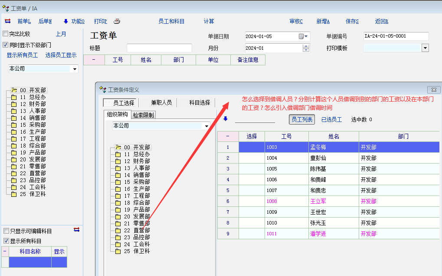Click the blue down arrow beside 功能
This screenshot has height=276, width=442.
tap(66, 21)
